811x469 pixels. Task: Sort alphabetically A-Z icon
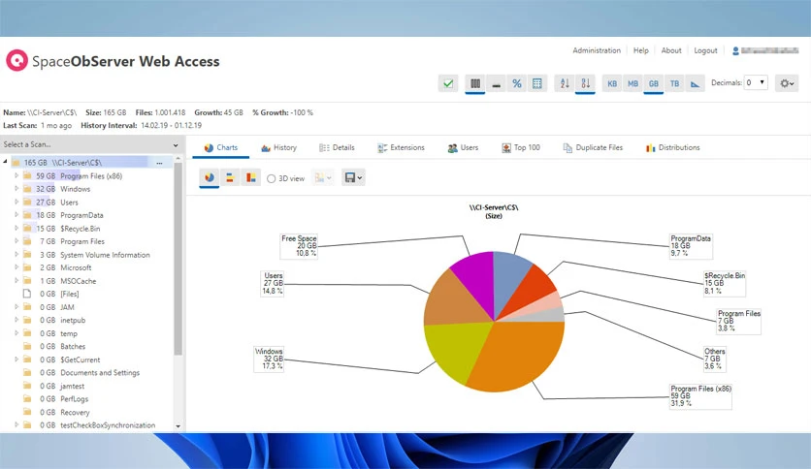click(x=565, y=83)
